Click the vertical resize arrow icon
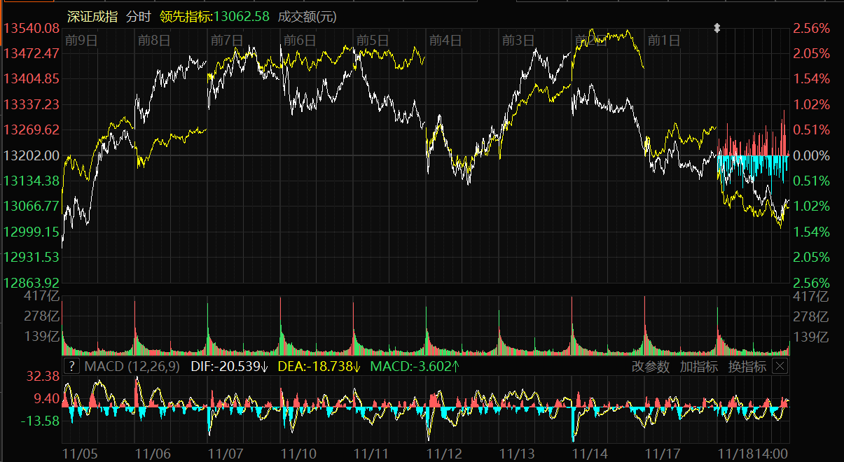The image size is (844, 462). click(717, 29)
